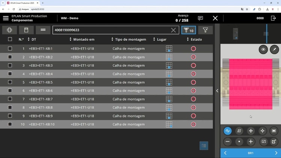
Task: Tick the select-all checkbox in the header
Action: tap(10, 39)
